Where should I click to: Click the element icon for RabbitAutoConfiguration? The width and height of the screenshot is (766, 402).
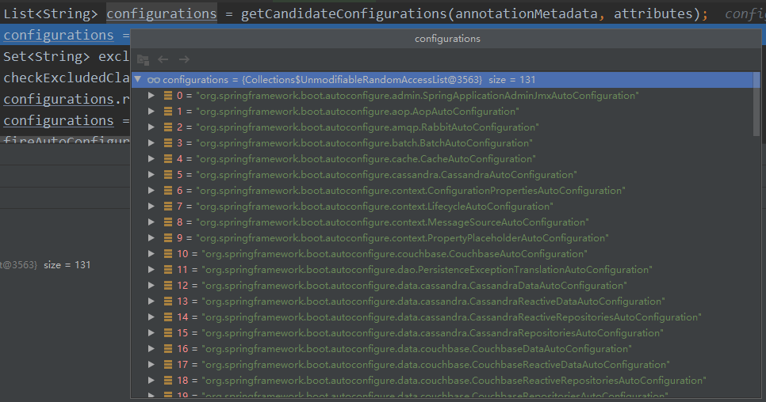[x=168, y=127]
